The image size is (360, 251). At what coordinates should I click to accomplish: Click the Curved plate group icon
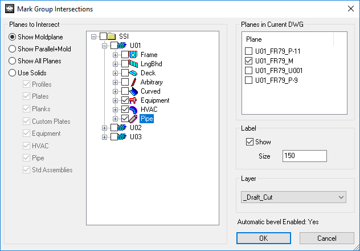coord(133,91)
